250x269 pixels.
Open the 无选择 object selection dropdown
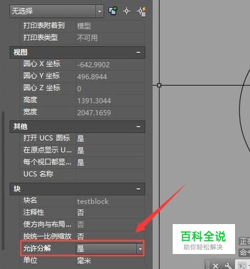click(100, 11)
